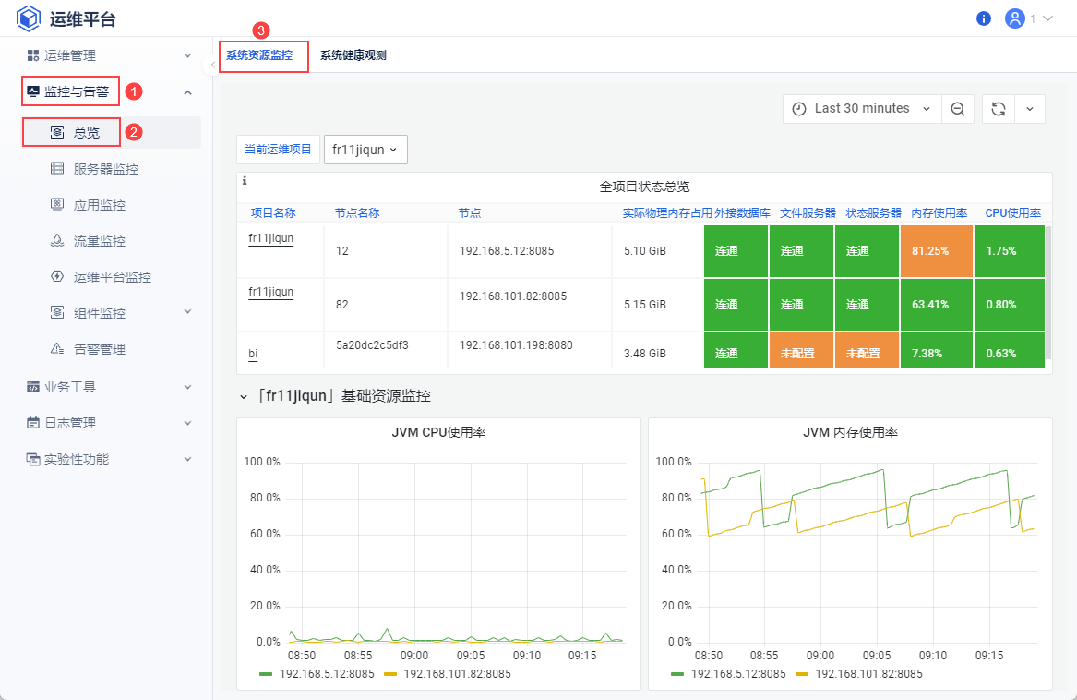Collapse the sidebar using the arrow handle
This screenshot has height=700, width=1077.
click(x=212, y=64)
